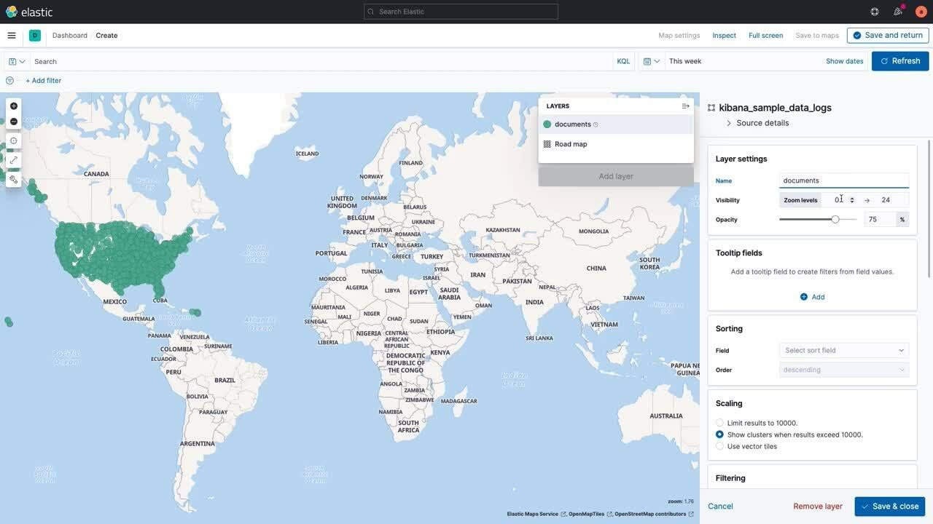Open the map tools wrench icon

[11, 177]
